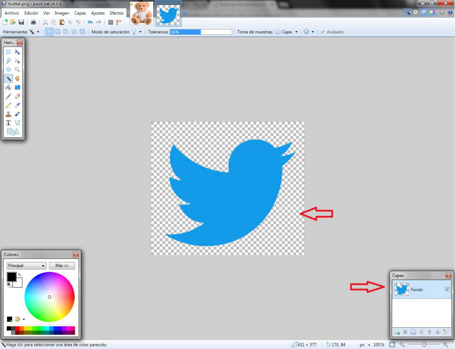This screenshot has width=455, height=349.
Task: Select the Gradient tool
Action: coord(17,87)
